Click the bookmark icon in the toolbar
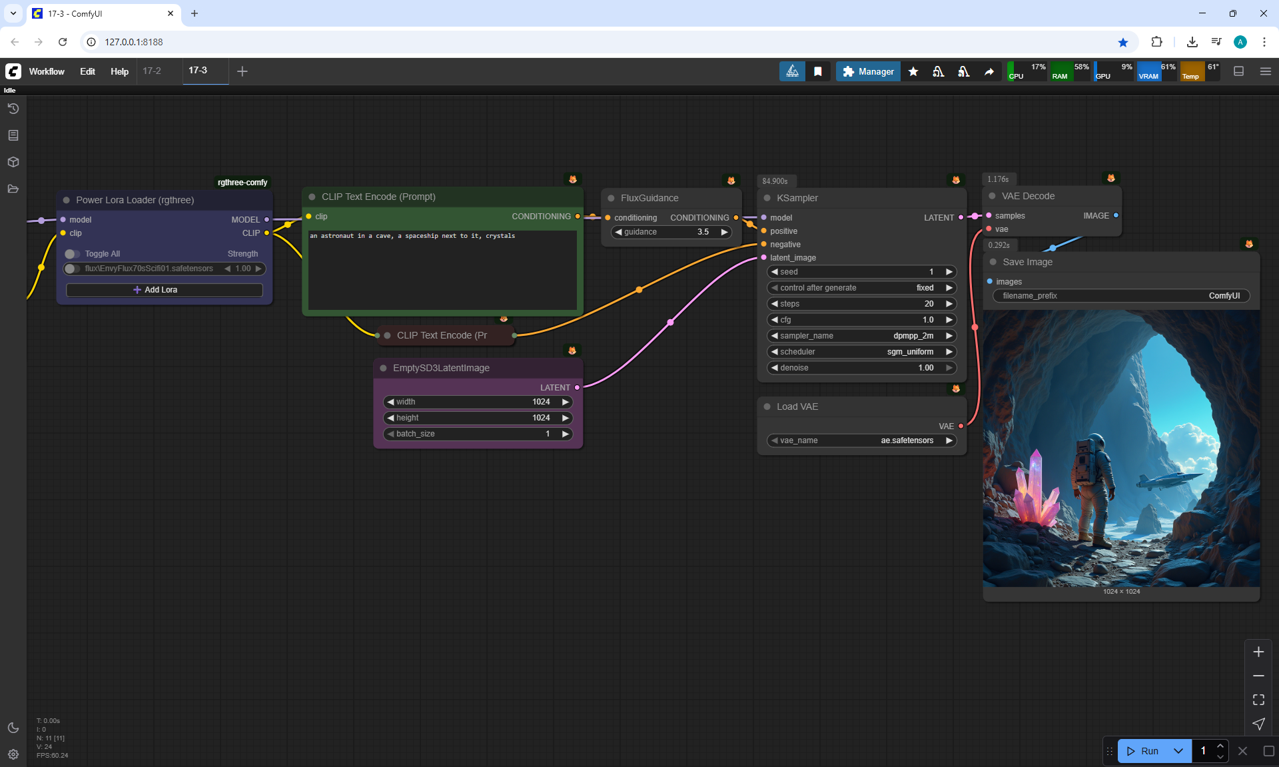Viewport: 1279px width, 767px height. (818, 71)
